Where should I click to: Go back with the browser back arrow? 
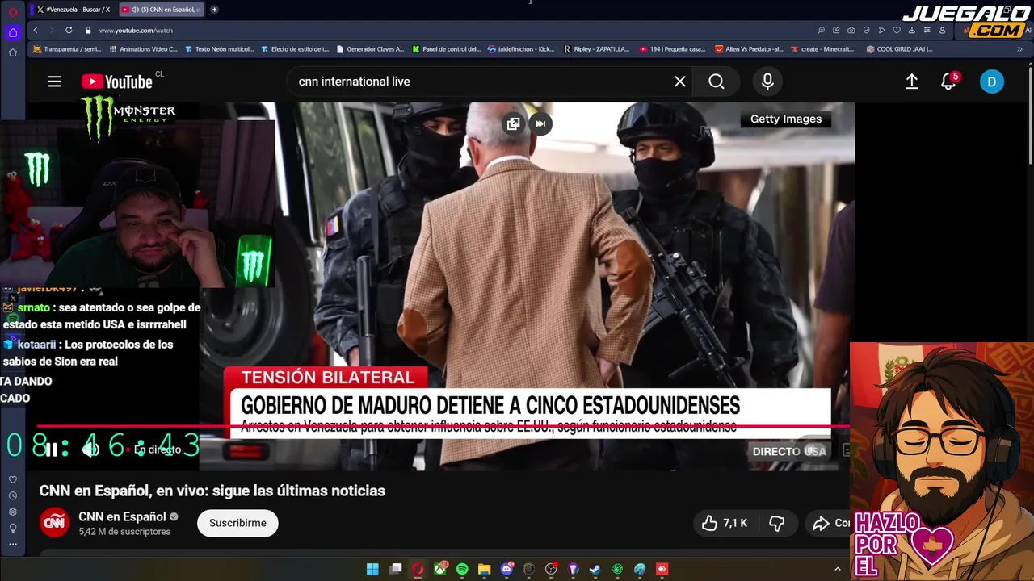(x=36, y=30)
